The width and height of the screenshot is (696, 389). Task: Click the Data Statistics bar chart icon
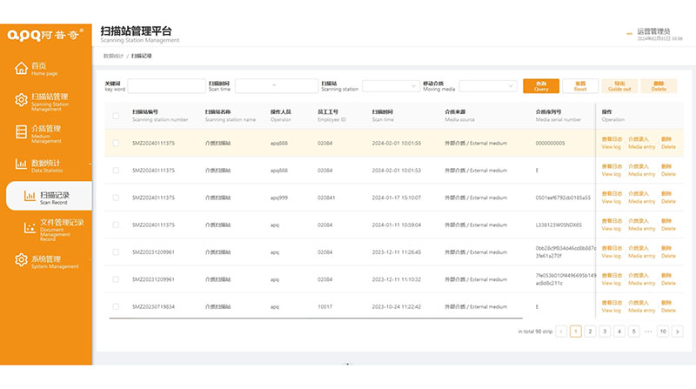19,164
